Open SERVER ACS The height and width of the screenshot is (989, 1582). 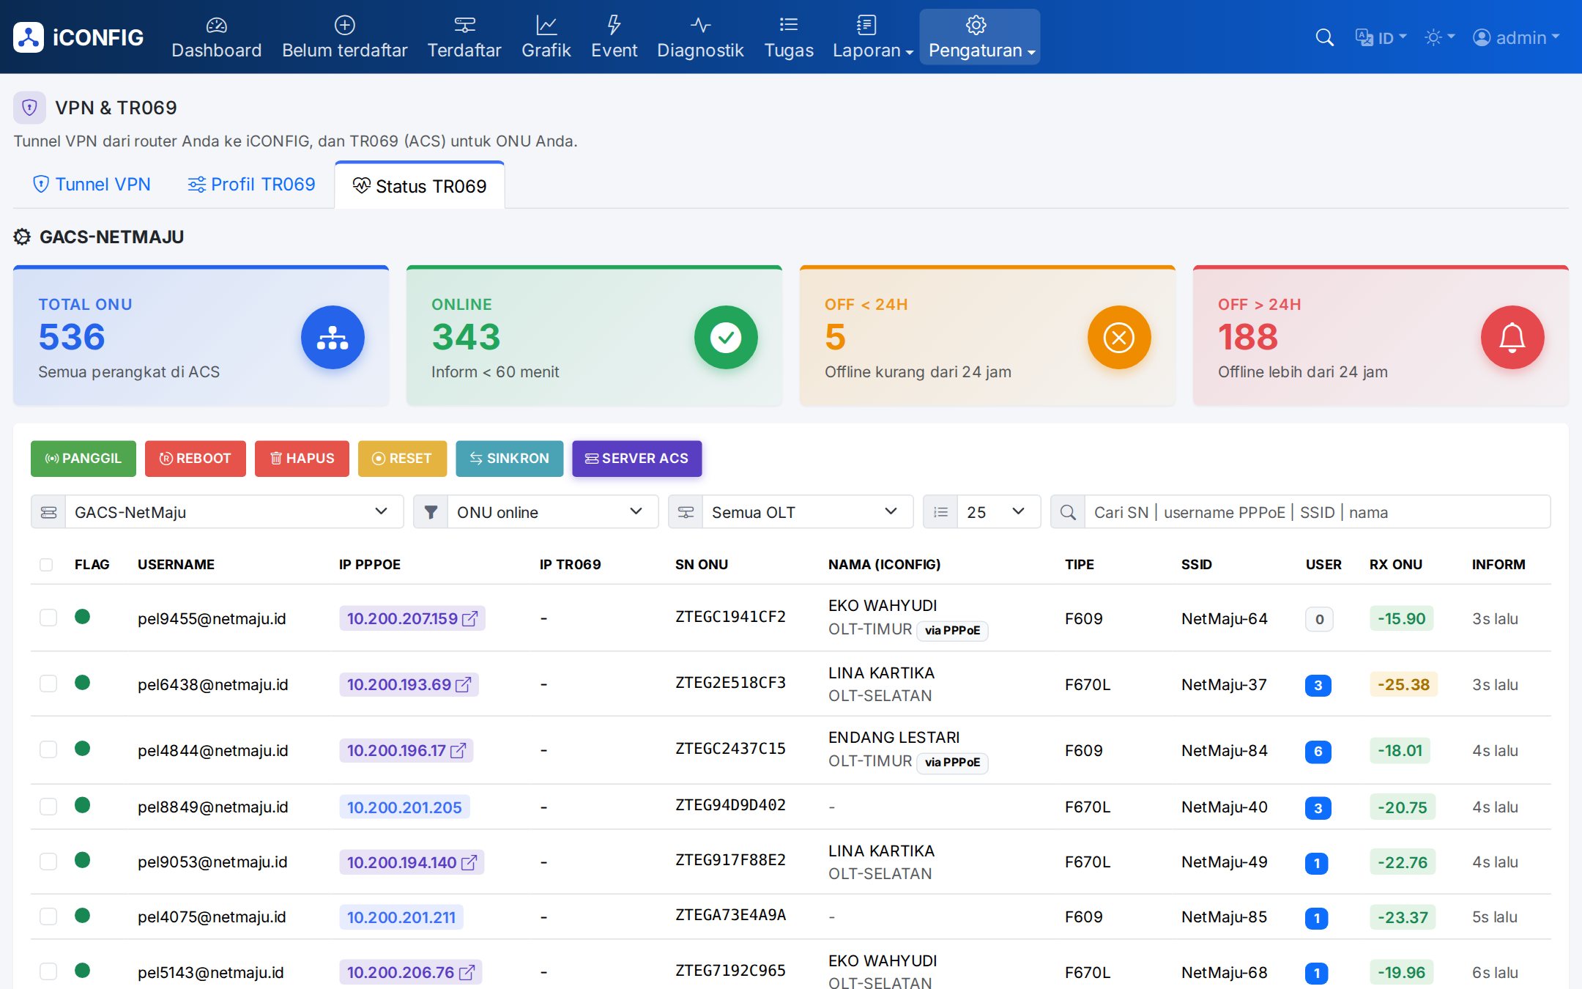click(637, 459)
